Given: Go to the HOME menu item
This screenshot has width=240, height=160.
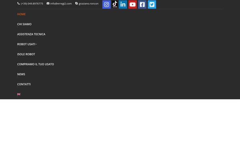Looking at the screenshot, I should (x=22, y=14).
